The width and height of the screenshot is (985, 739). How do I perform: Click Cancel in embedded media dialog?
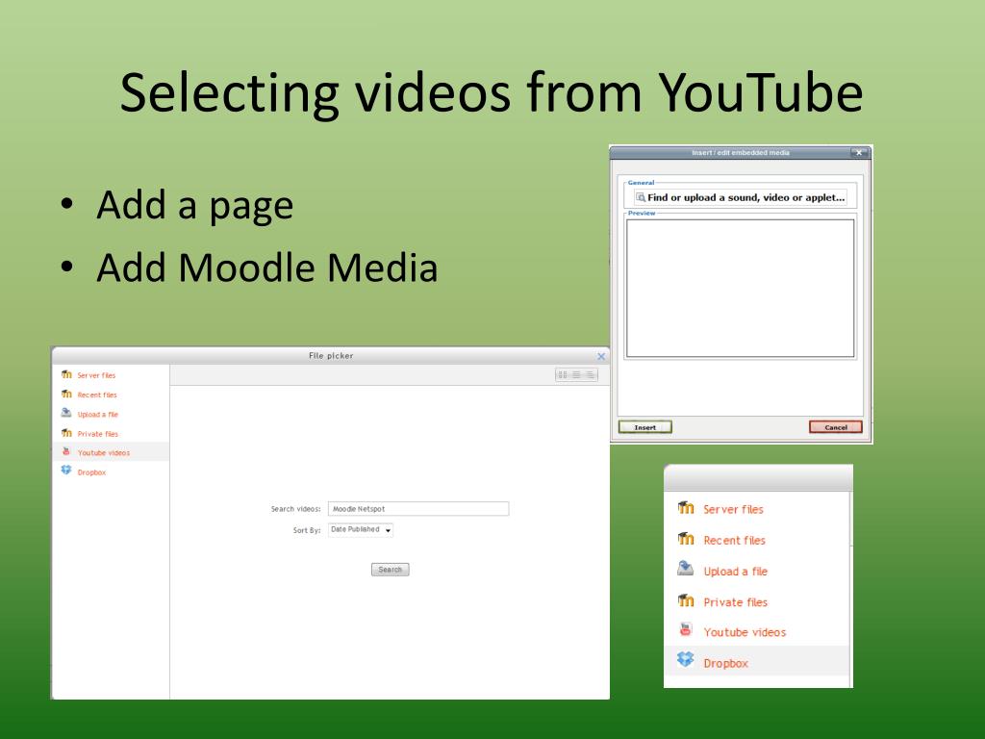[836, 427]
